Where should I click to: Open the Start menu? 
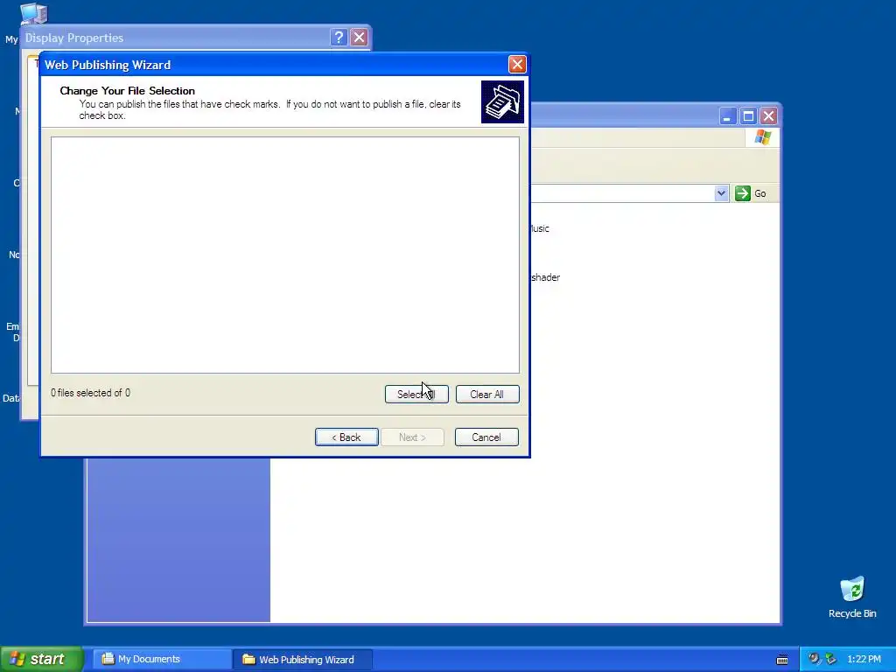41,659
